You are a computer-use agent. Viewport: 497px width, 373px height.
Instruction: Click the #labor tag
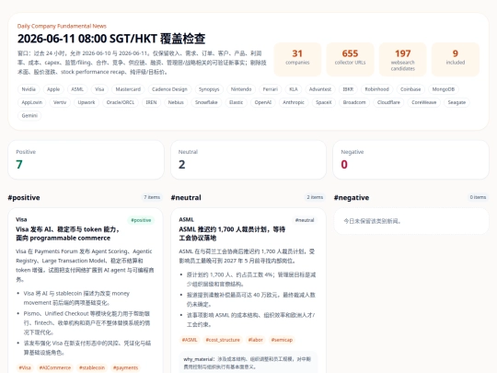click(x=256, y=340)
